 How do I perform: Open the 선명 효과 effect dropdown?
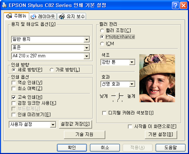coord(118,84)
